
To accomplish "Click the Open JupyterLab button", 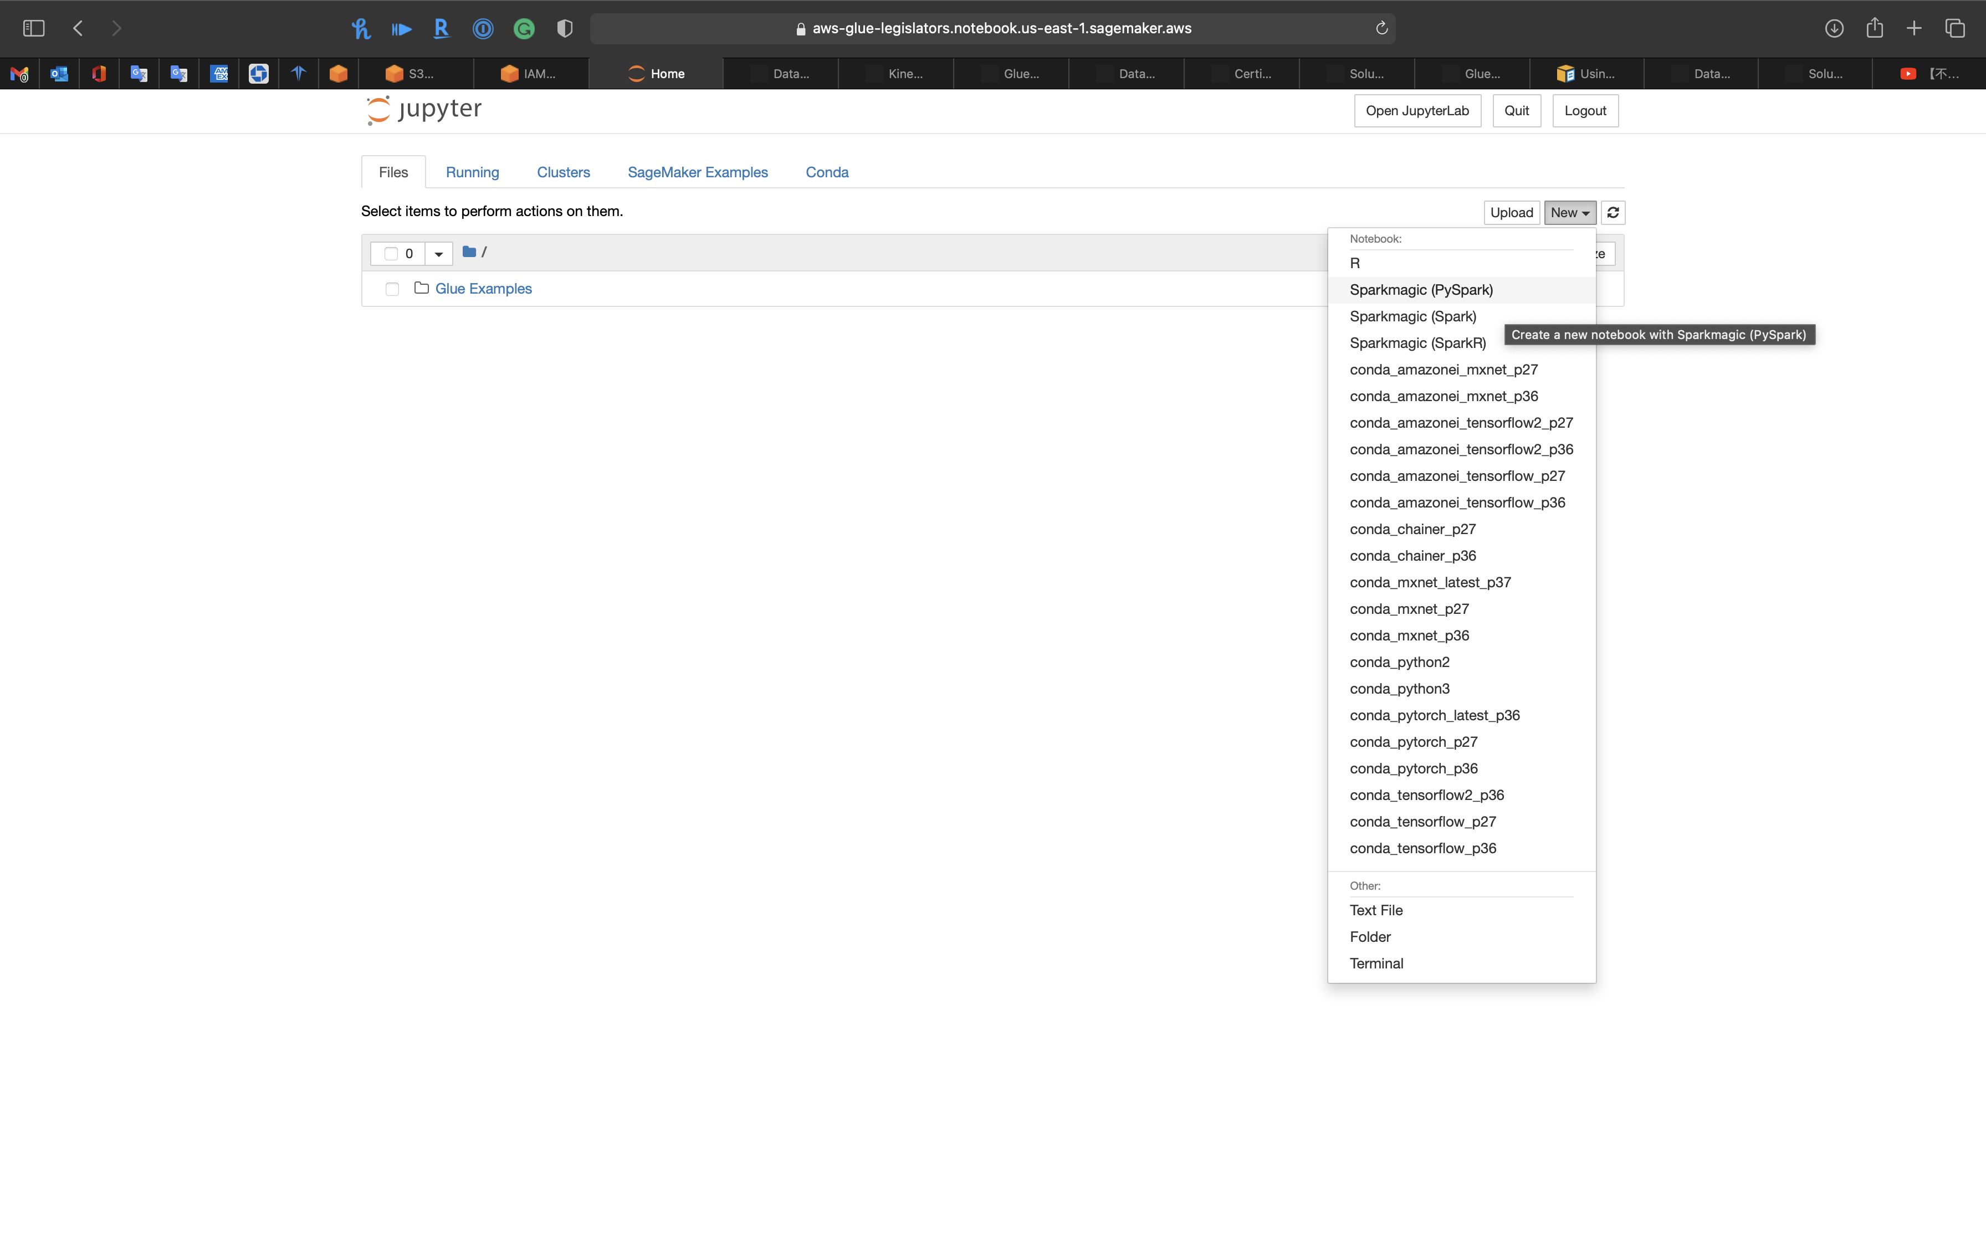I will pyautogui.click(x=1416, y=111).
